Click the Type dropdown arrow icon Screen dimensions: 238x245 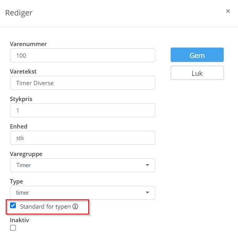click(x=147, y=192)
